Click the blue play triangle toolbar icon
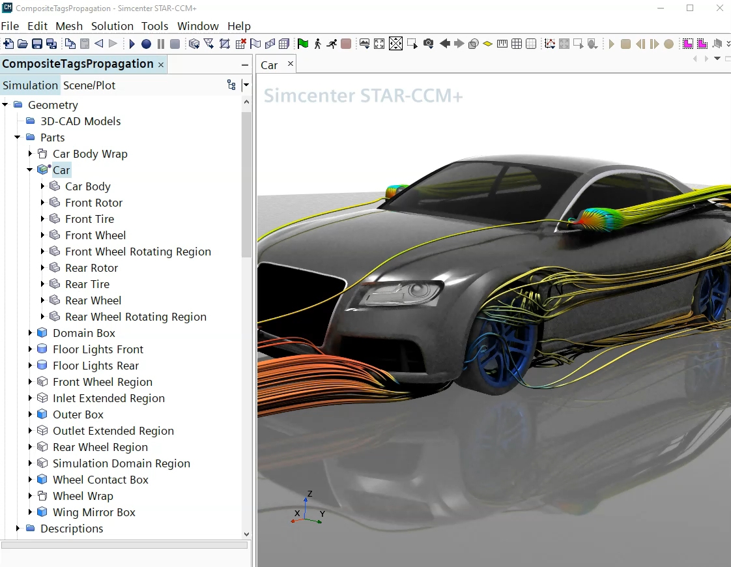This screenshot has height=567, width=731. coord(132,44)
